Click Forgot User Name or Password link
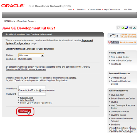The width and height of the screenshot is (139, 133). (36, 103)
